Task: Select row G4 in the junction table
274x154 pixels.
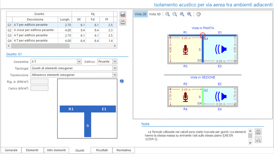Action: pos(62,41)
